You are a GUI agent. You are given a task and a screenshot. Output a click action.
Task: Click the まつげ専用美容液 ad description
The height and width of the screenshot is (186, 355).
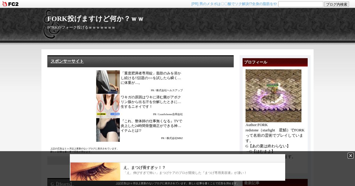point(185,173)
